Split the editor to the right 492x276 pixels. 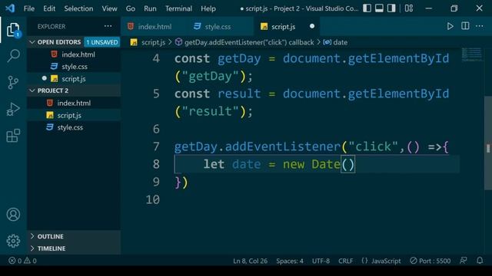[465, 26]
